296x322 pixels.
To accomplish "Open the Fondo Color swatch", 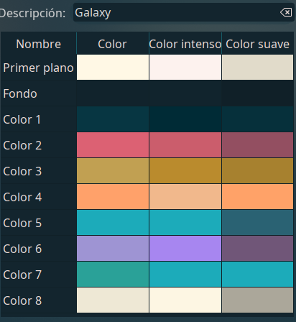I will point(113,93).
